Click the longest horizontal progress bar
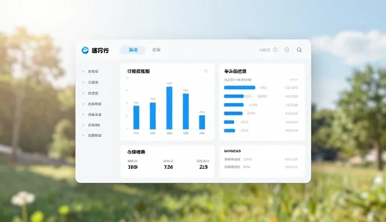 click(x=239, y=87)
